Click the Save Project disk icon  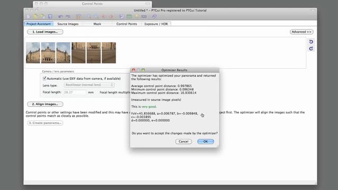[50, 16]
